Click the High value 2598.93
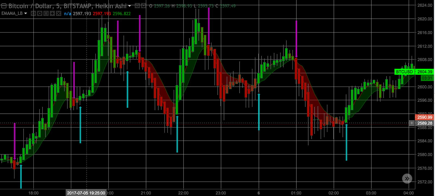435x196 pixels. tap(184, 6)
